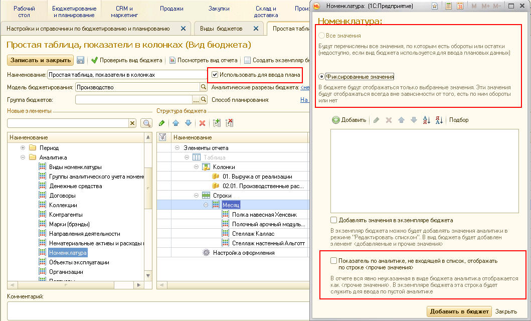Select Все значения radio button
Image resolution: width=531 pixels, height=321 pixels.
(x=321, y=36)
